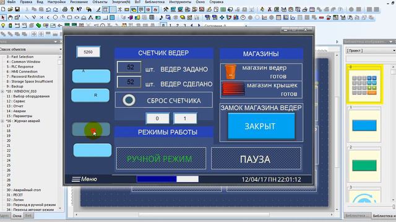
Task: Select tree item 12 : Сервис
Action: click(15, 101)
